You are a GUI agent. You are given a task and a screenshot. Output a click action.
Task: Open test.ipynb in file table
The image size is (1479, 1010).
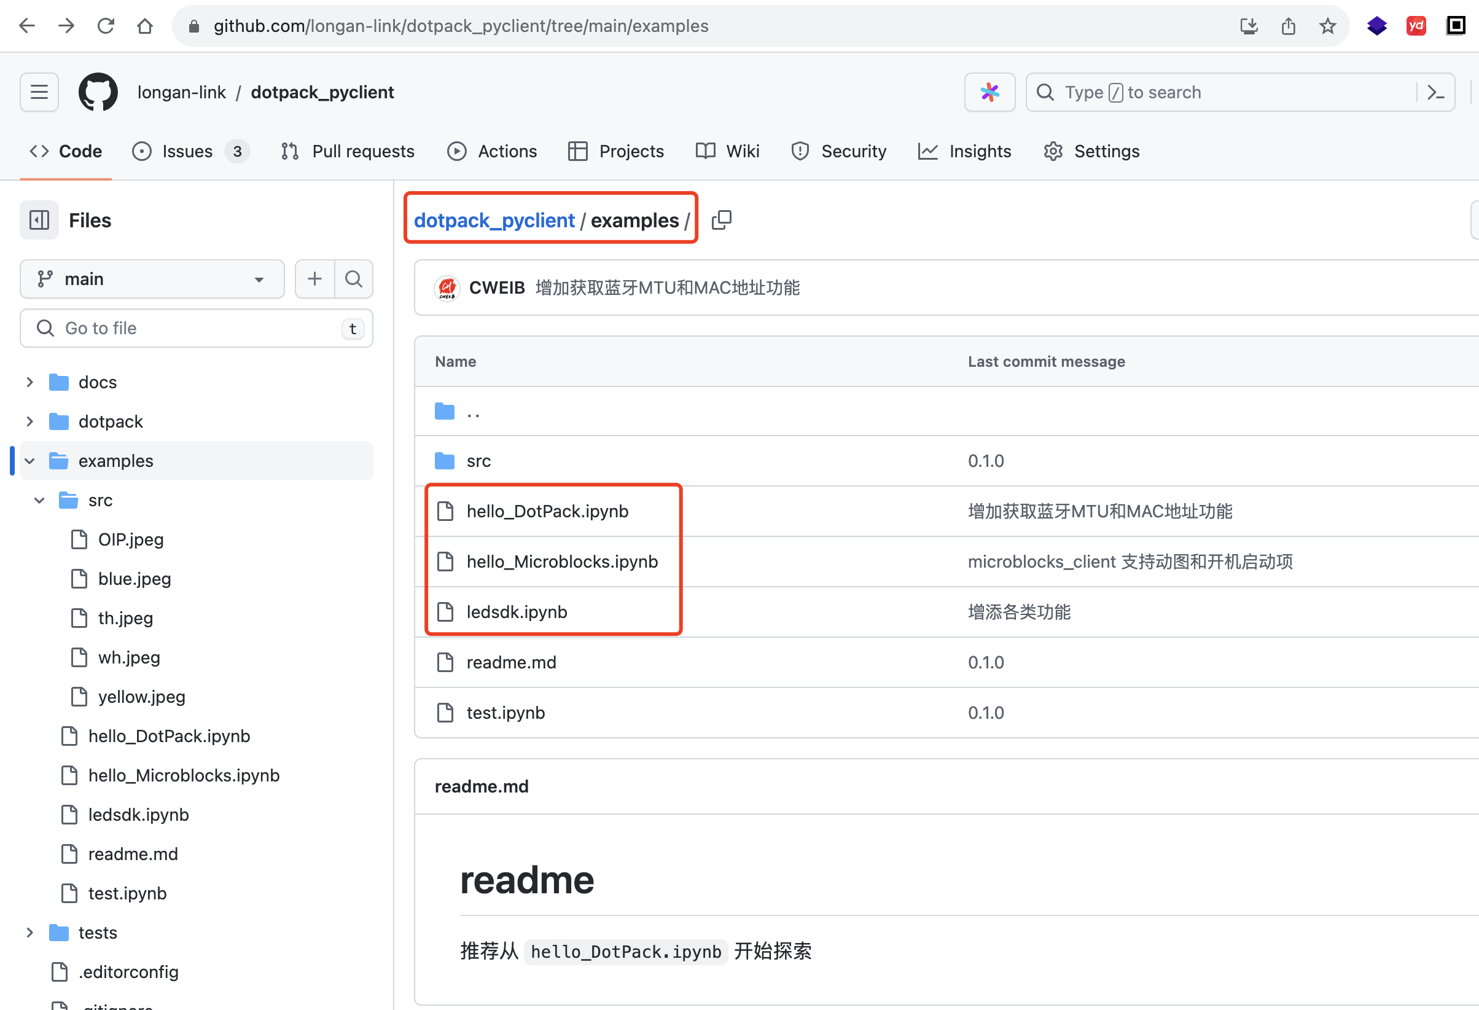tap(506, 712)
